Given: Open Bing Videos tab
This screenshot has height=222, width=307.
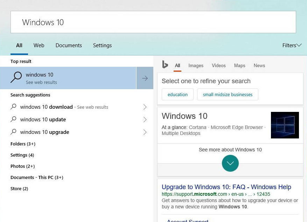Looking at the screenshot, I should coord(219,65).
